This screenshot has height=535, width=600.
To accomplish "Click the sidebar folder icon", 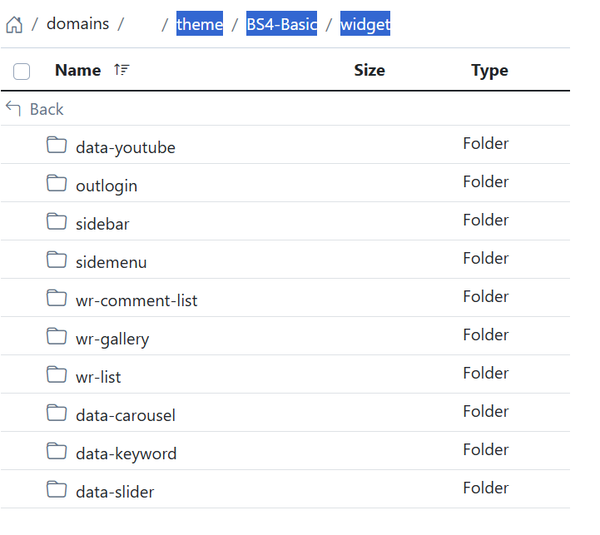I will point(57,222).
